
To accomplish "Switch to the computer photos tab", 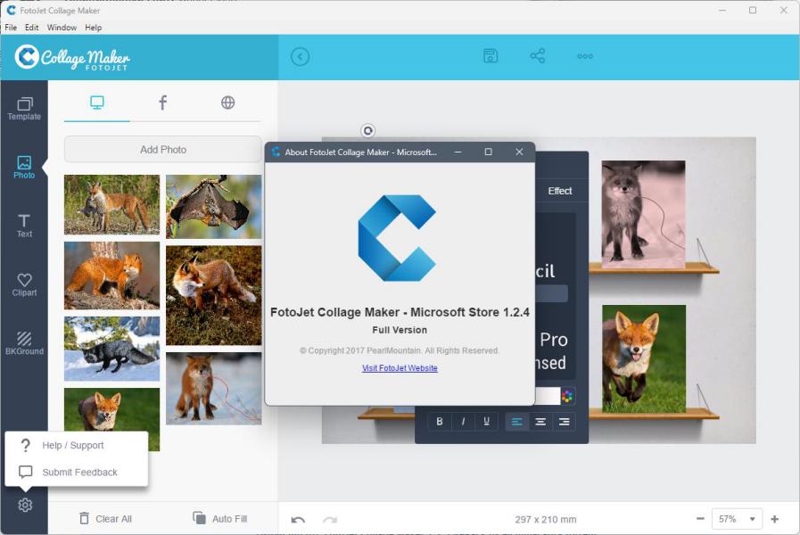I will [x=97, y=103].
